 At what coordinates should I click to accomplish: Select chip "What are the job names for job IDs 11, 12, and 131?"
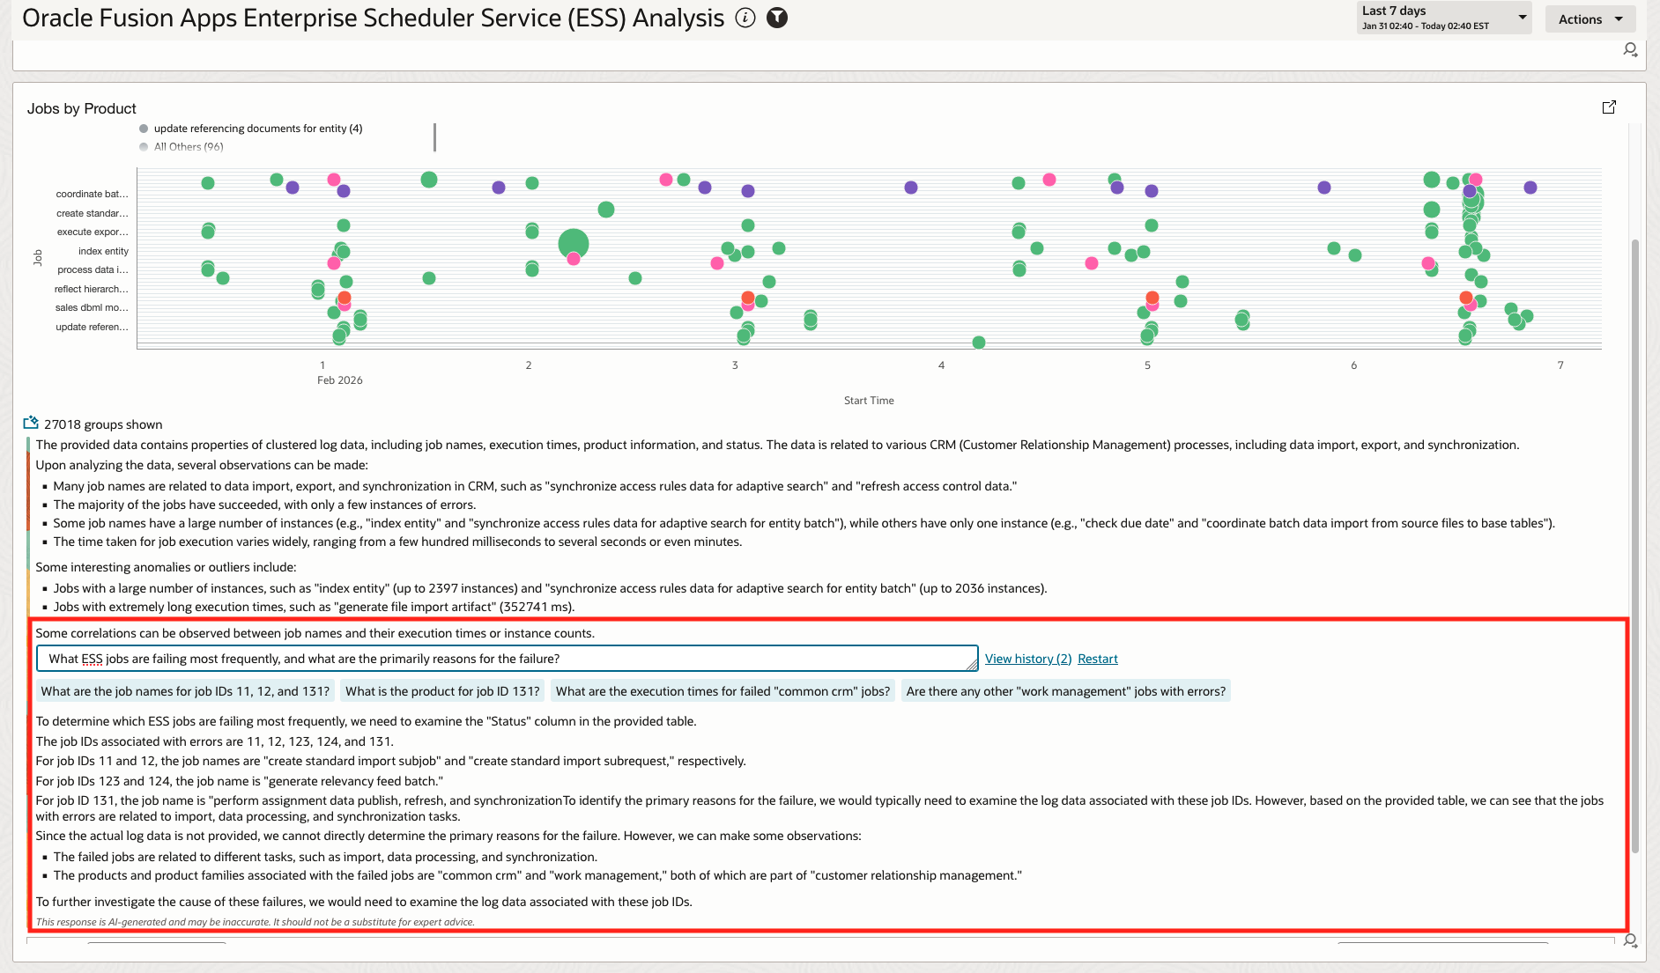click(185, 691)
